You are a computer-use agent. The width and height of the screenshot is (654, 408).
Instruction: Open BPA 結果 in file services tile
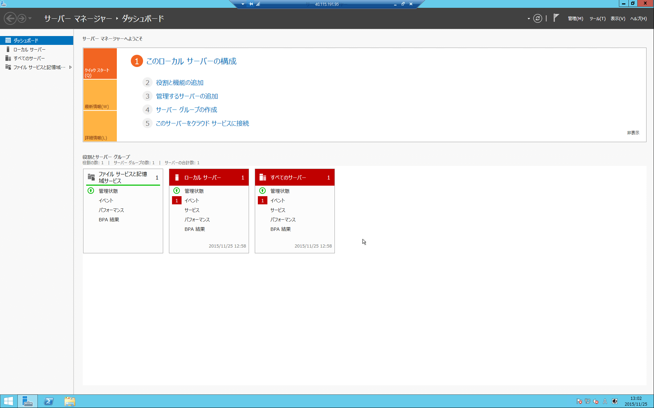point(109,220)
